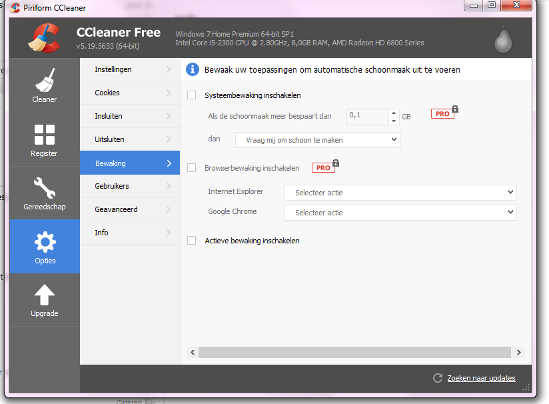Click the GB value input field
The width and height of the screenshot is (549, 404).
pos(366,116)
